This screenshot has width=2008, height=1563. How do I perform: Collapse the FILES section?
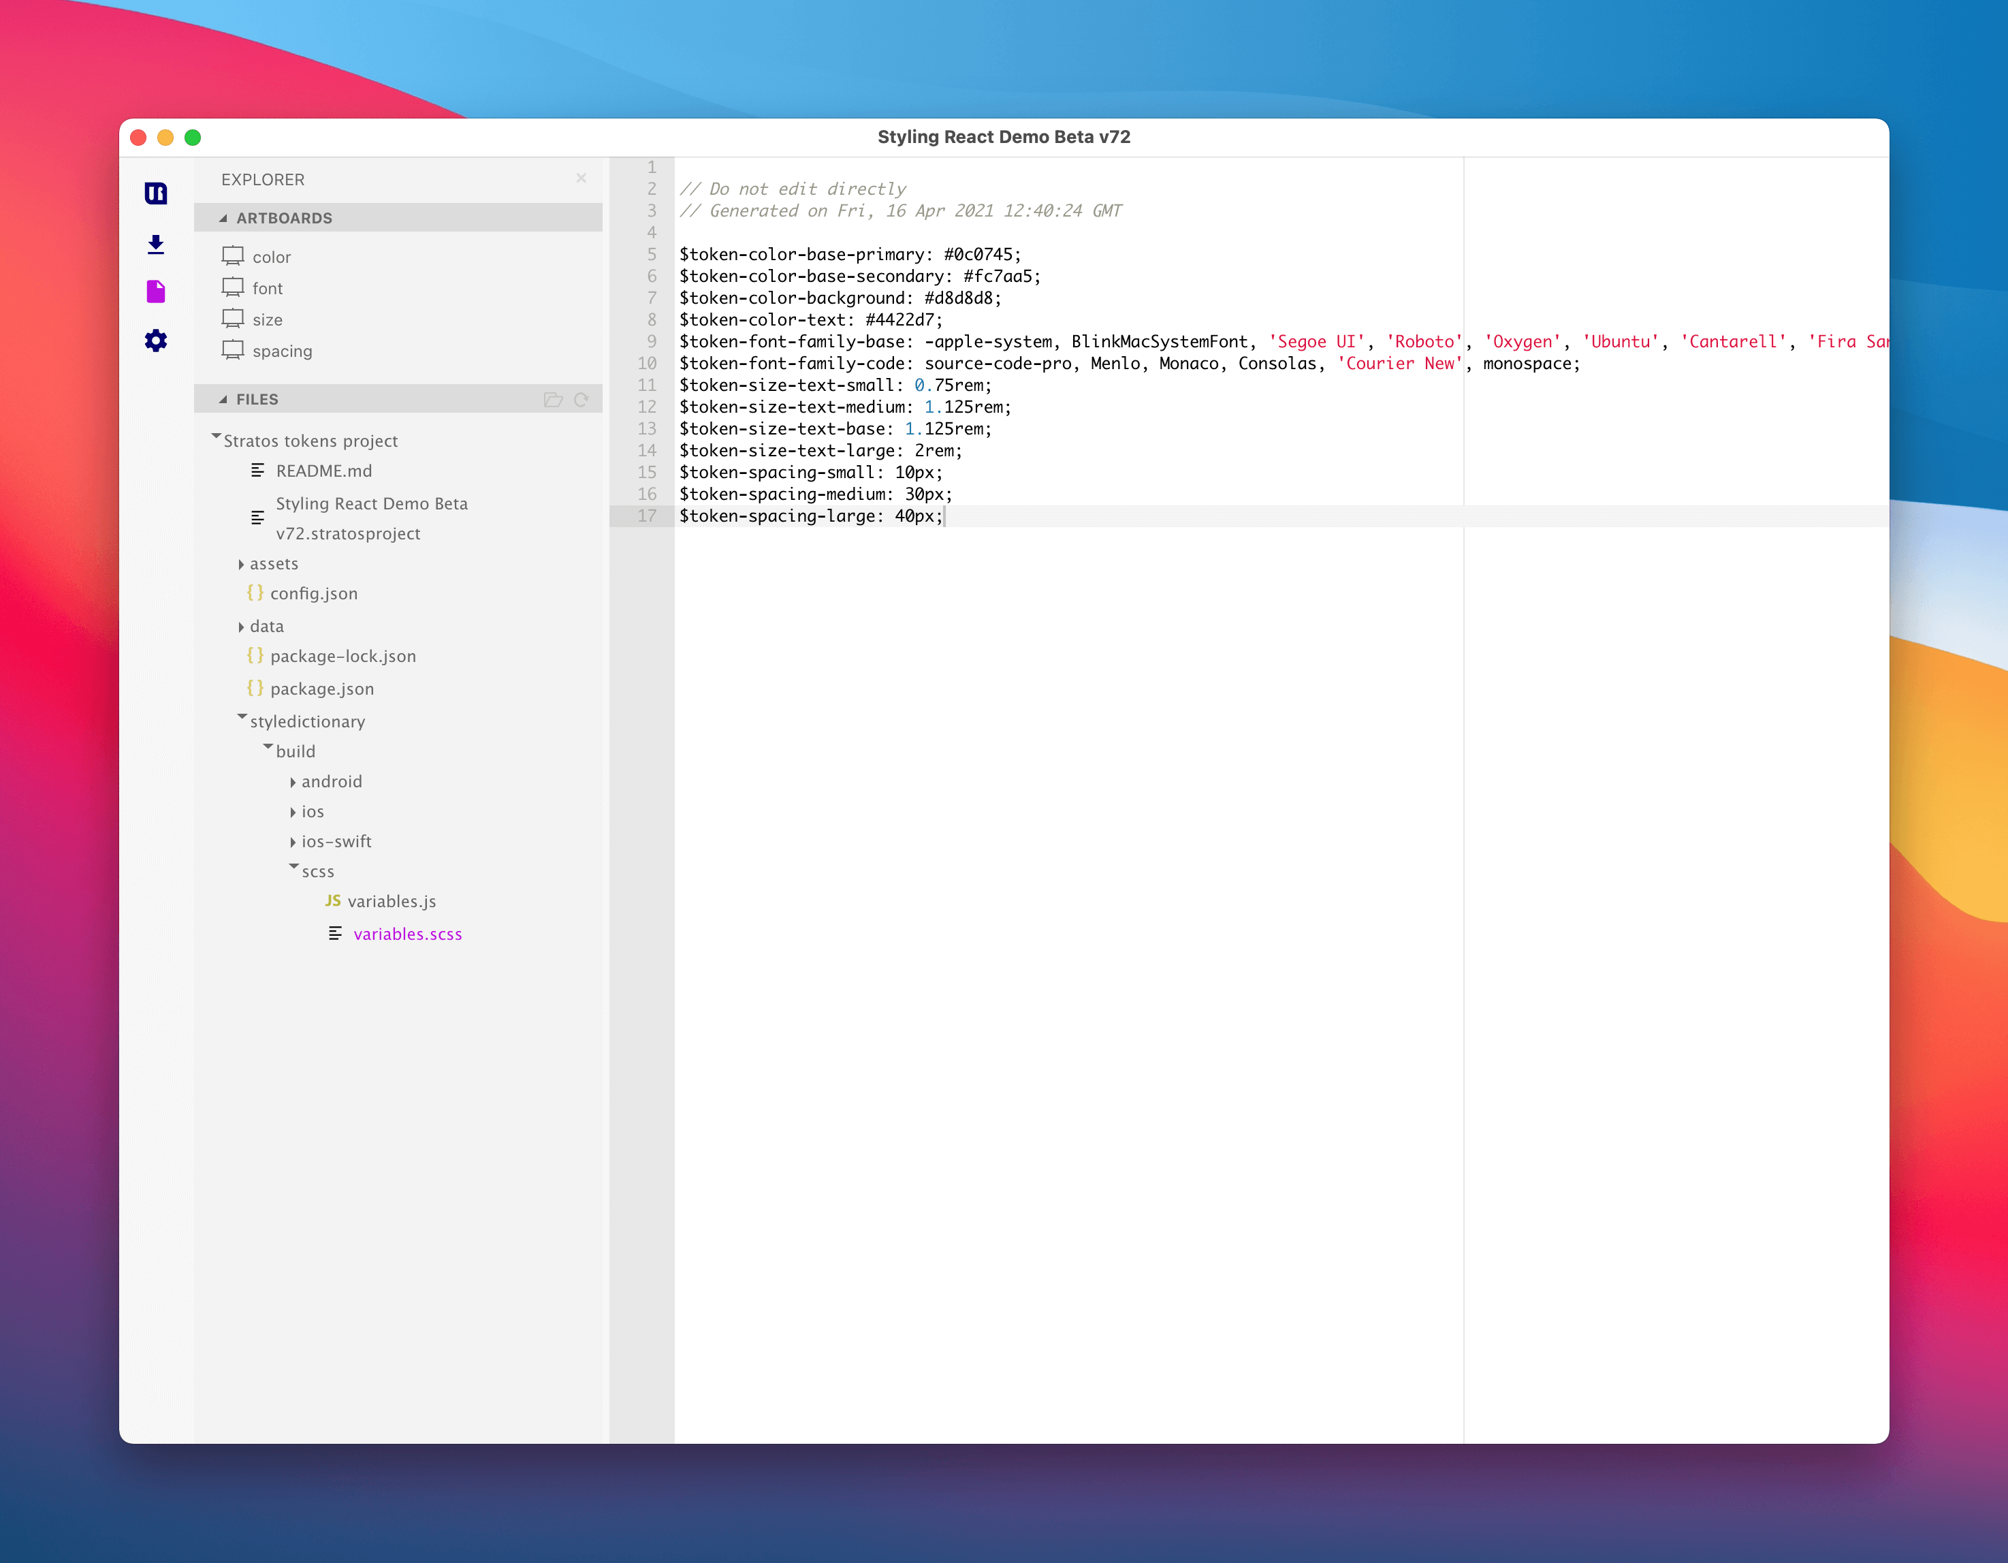(x=223, y=399)
